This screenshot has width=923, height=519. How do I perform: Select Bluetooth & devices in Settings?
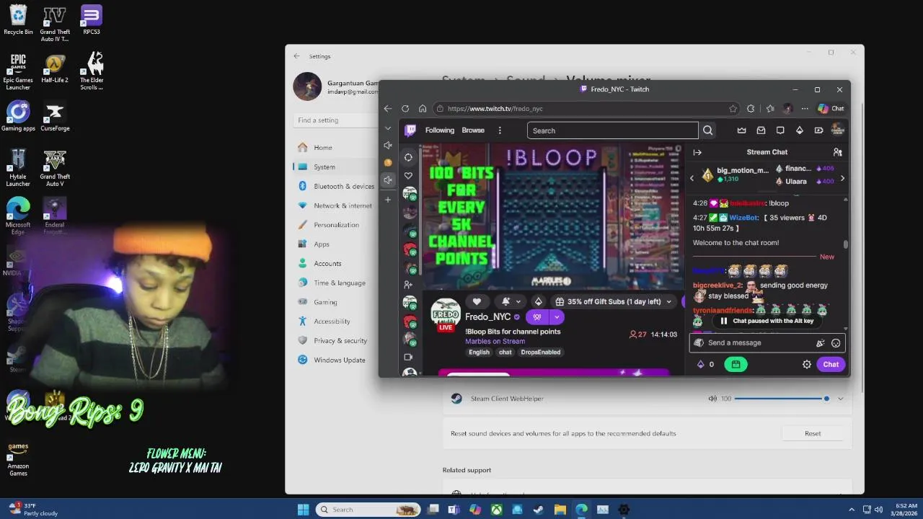coord(335,186)
